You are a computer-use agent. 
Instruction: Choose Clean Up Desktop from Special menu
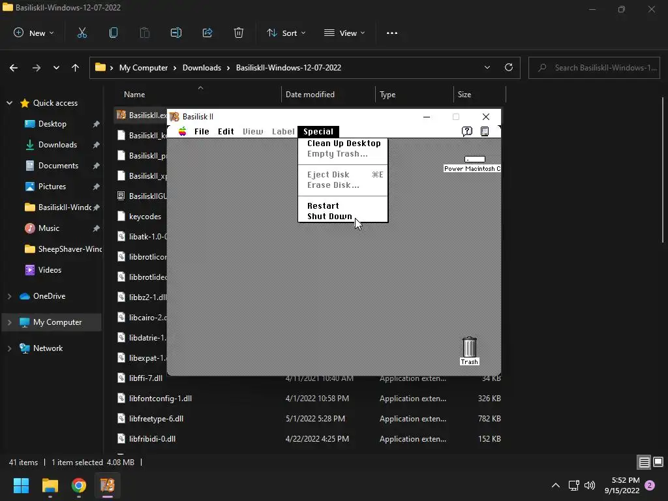[343, 143]
